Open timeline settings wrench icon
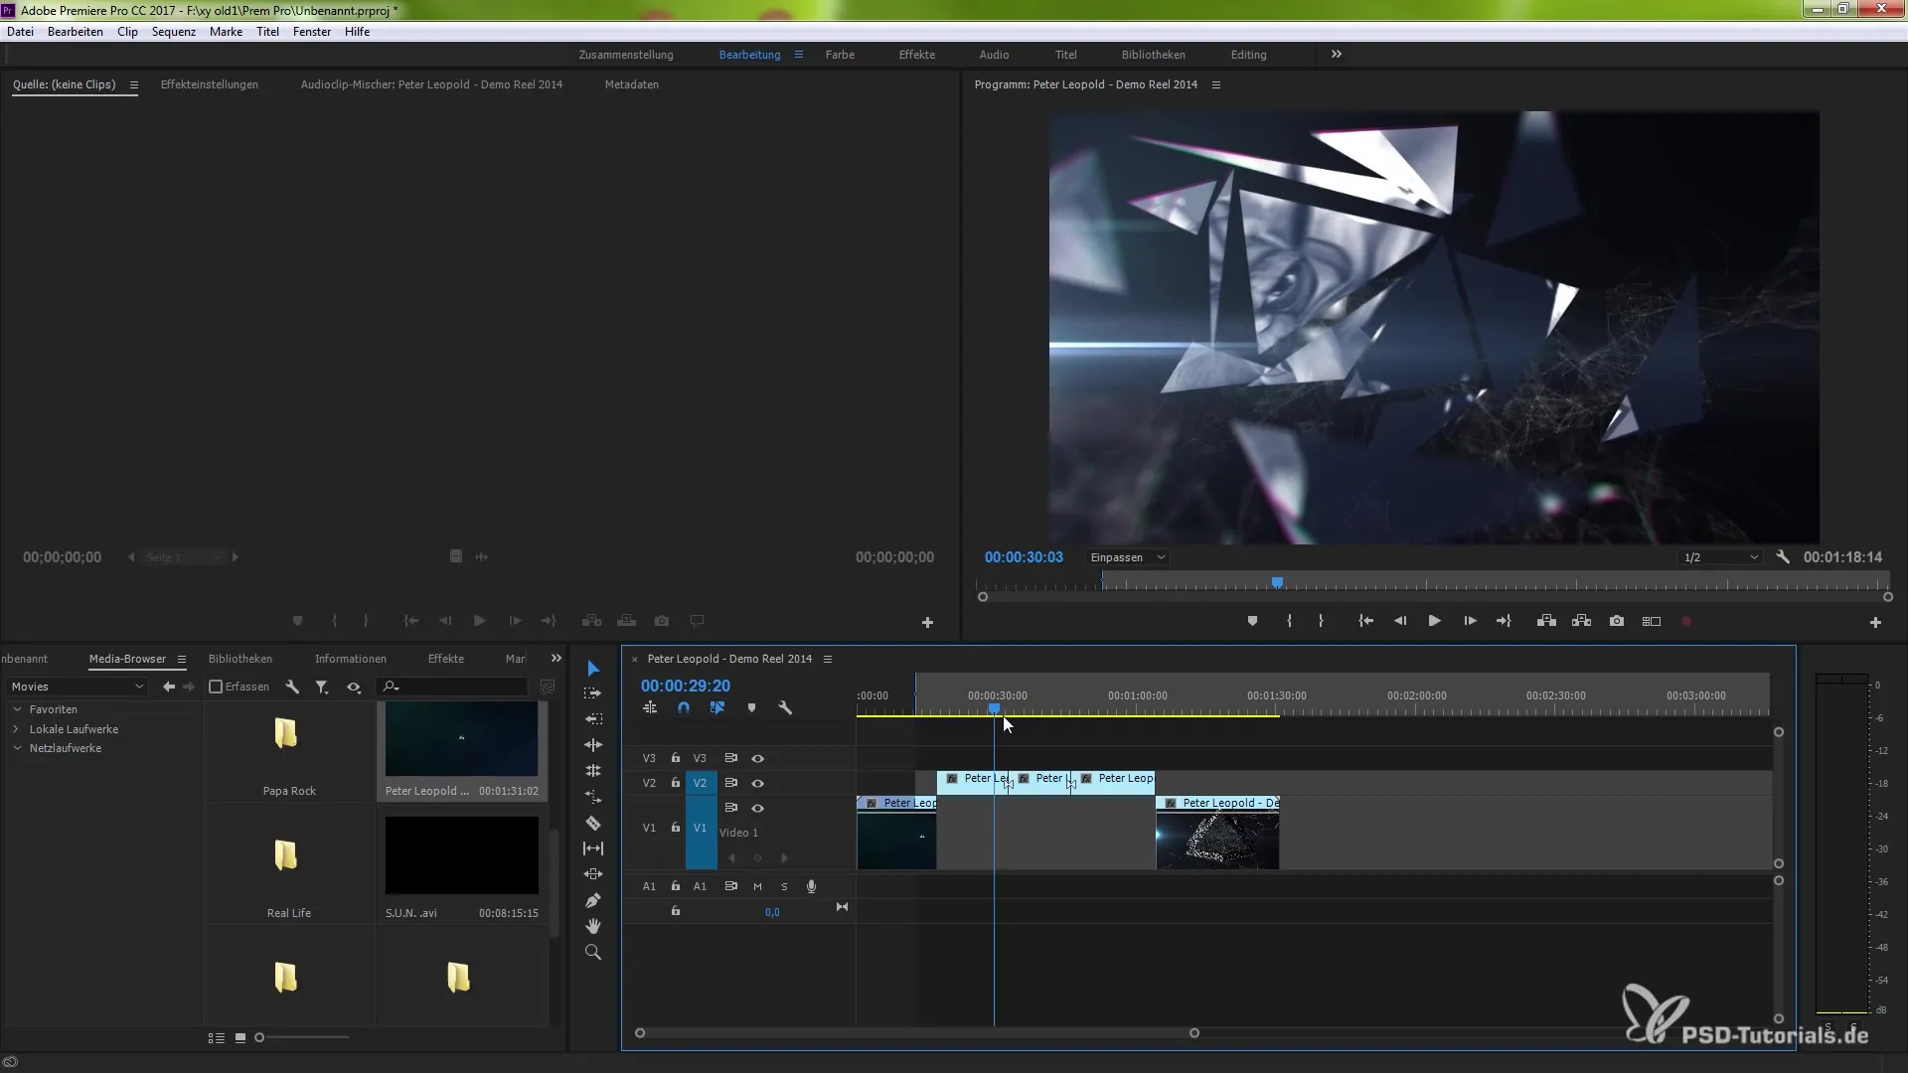The width and height of the screenshot is (1908, 1073). pyautogui.click(x=785, y=708)
